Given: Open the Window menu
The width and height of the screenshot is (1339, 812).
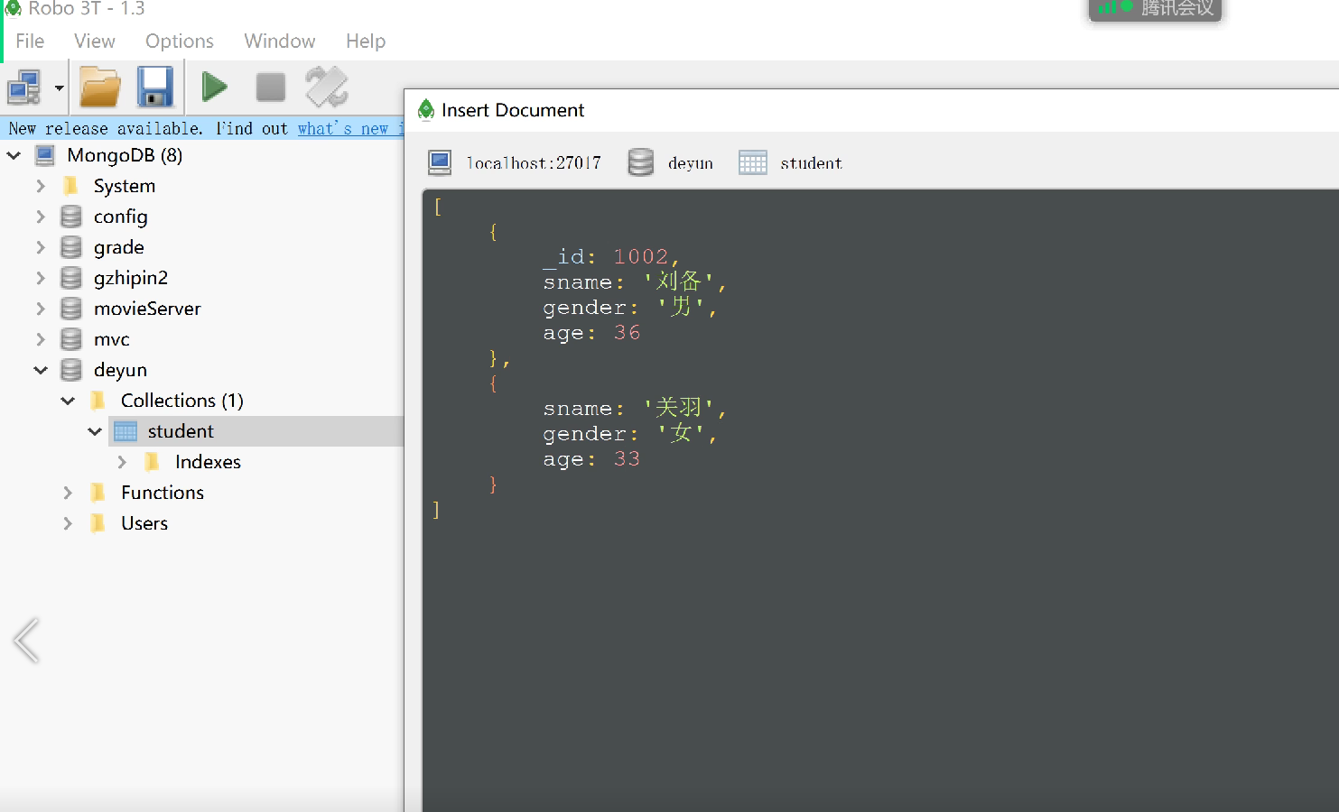Looking at the screenshot, I should pos(280,42).
